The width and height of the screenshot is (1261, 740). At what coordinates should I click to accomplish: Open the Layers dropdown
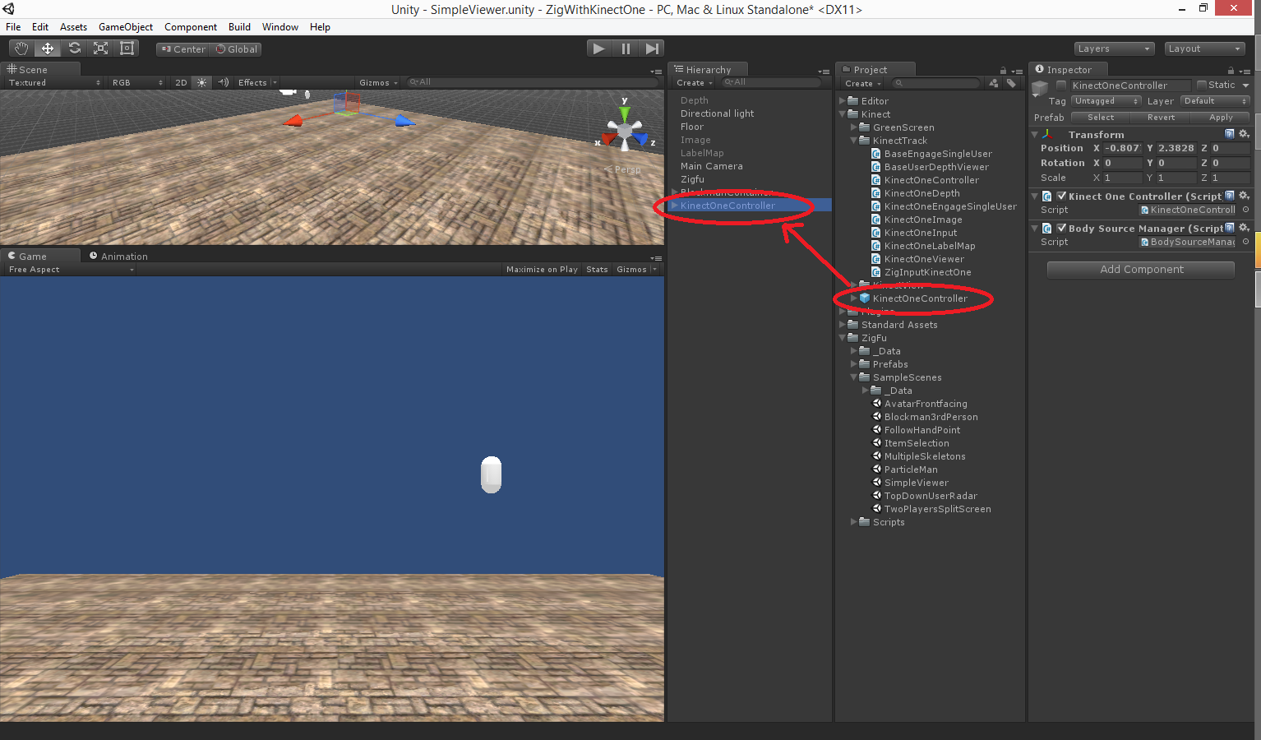(1113, 49)
